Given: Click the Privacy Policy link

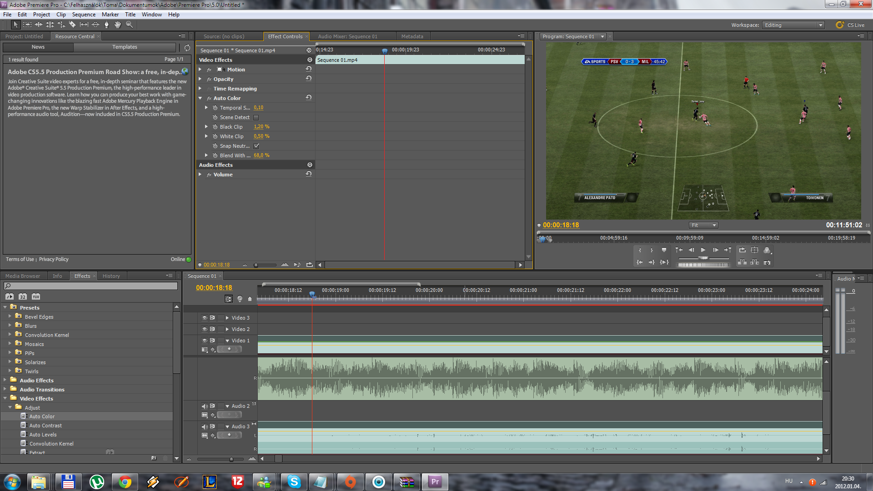Looking at the screenshot, I should 54,259.
